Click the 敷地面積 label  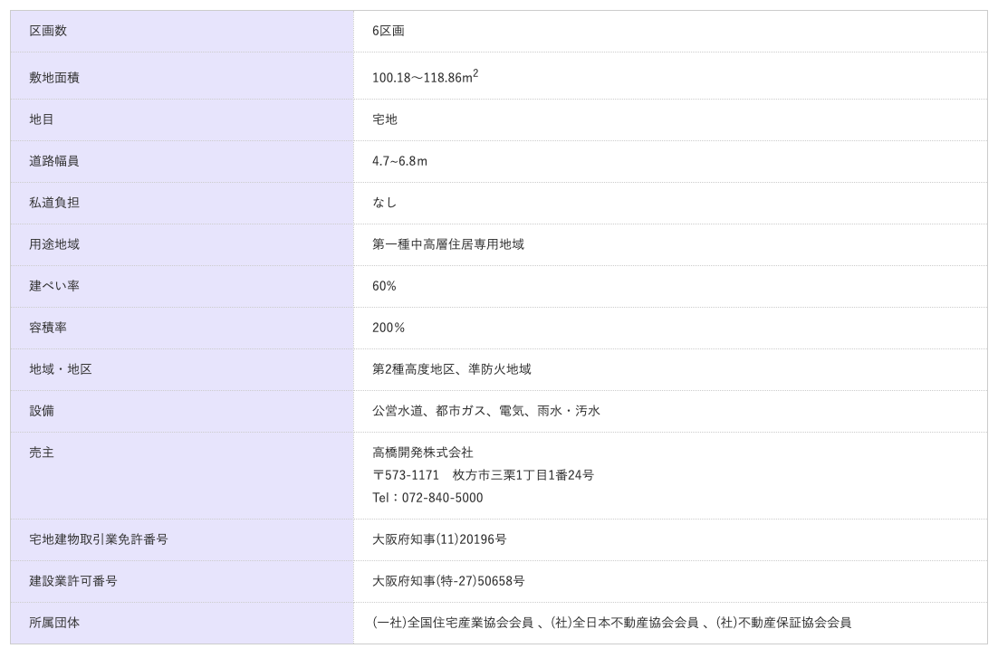click(x=54, y=78)
